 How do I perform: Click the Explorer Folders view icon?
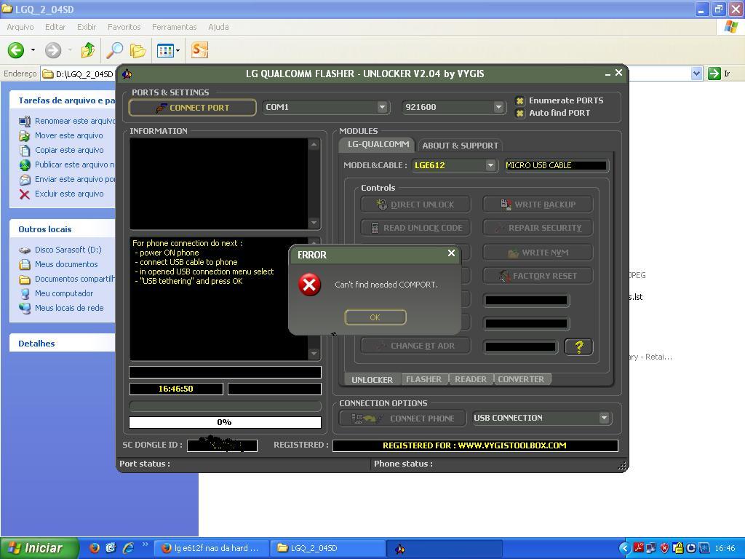pyautogui.click(x=138, y=50)
